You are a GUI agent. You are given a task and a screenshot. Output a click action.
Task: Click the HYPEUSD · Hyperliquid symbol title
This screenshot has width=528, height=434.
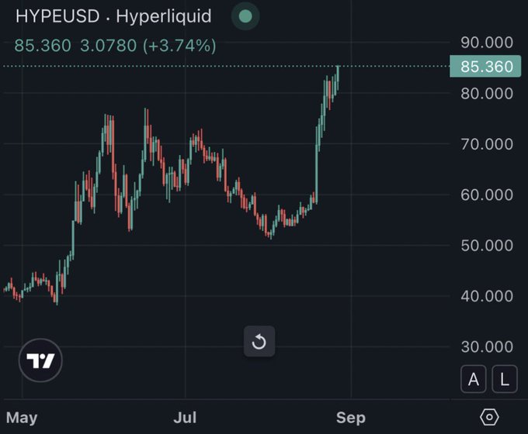113,15
